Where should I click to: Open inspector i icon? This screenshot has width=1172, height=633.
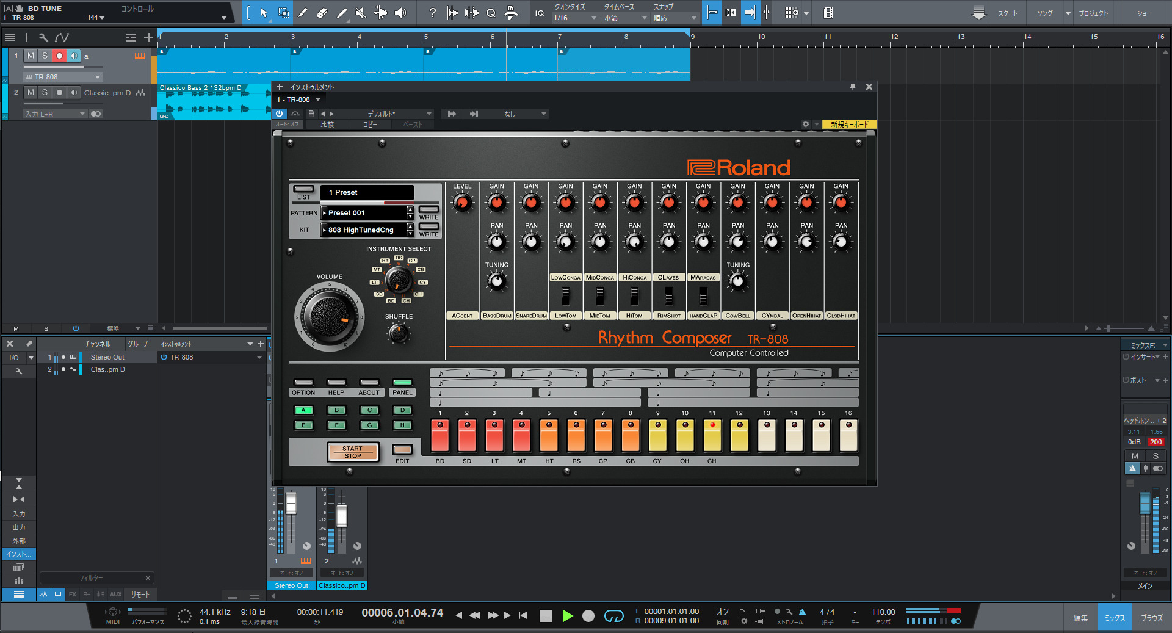26,38
